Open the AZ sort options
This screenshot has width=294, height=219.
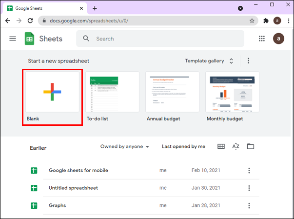235,146
